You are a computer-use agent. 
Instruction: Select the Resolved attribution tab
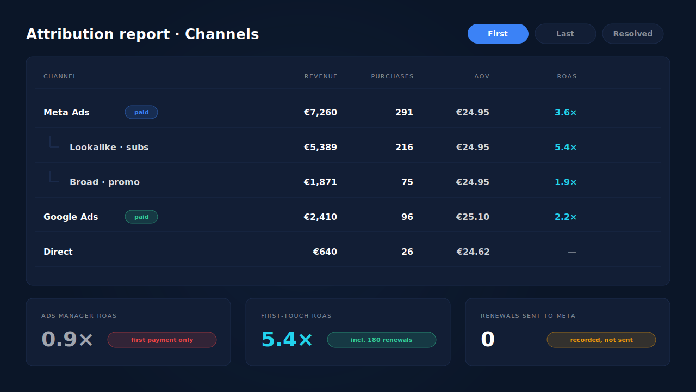[x=633, y=34]
